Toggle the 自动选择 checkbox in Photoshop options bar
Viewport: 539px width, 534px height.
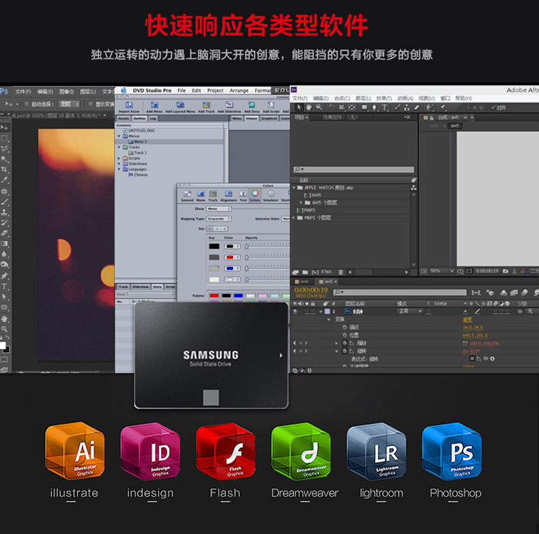coord(26,104)
